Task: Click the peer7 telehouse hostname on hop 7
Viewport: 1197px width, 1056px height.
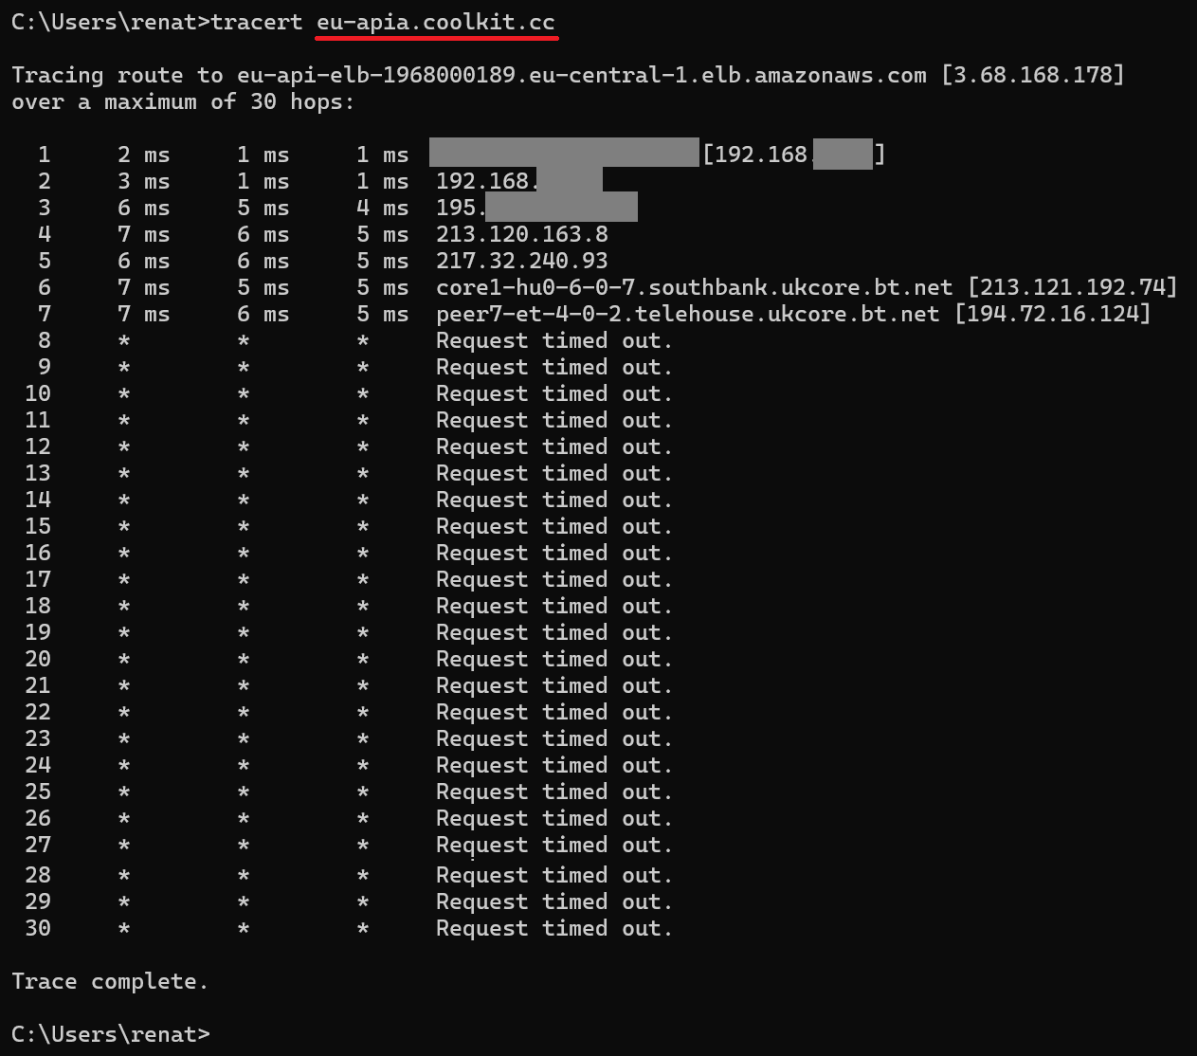Action: coord(687,314)
